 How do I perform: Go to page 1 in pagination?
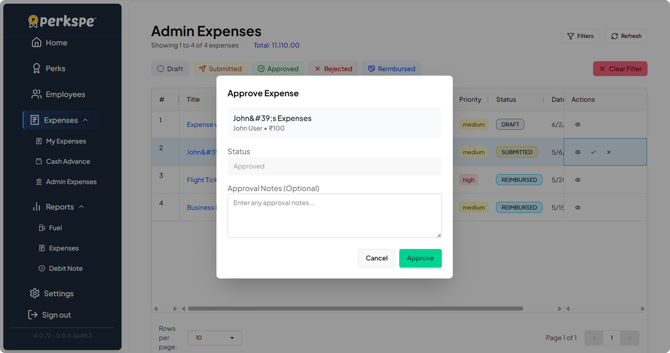click(612, 338)
